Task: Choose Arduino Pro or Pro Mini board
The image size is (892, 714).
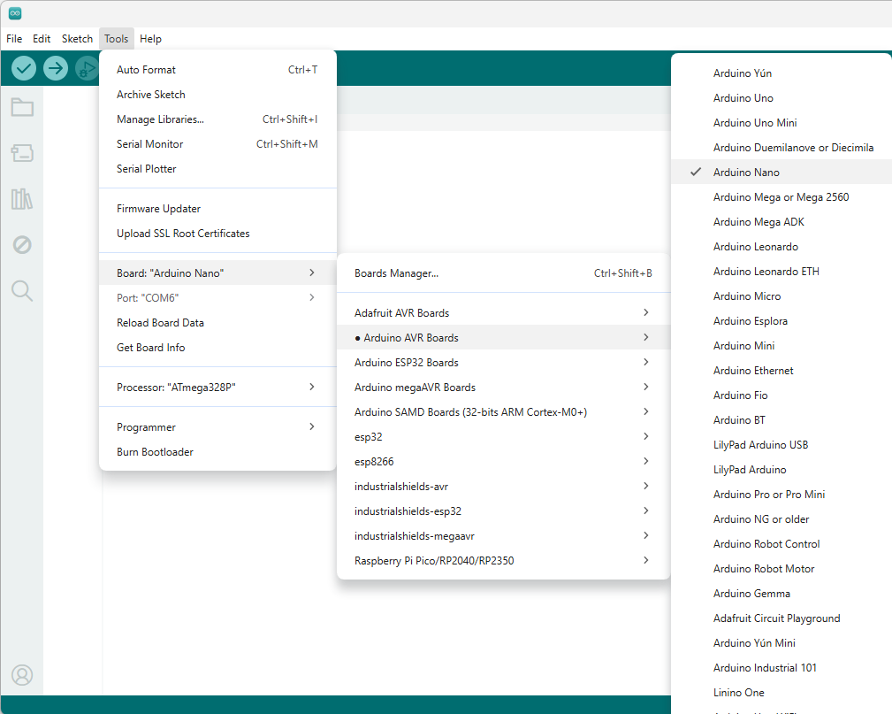Action: click(781, 495)
